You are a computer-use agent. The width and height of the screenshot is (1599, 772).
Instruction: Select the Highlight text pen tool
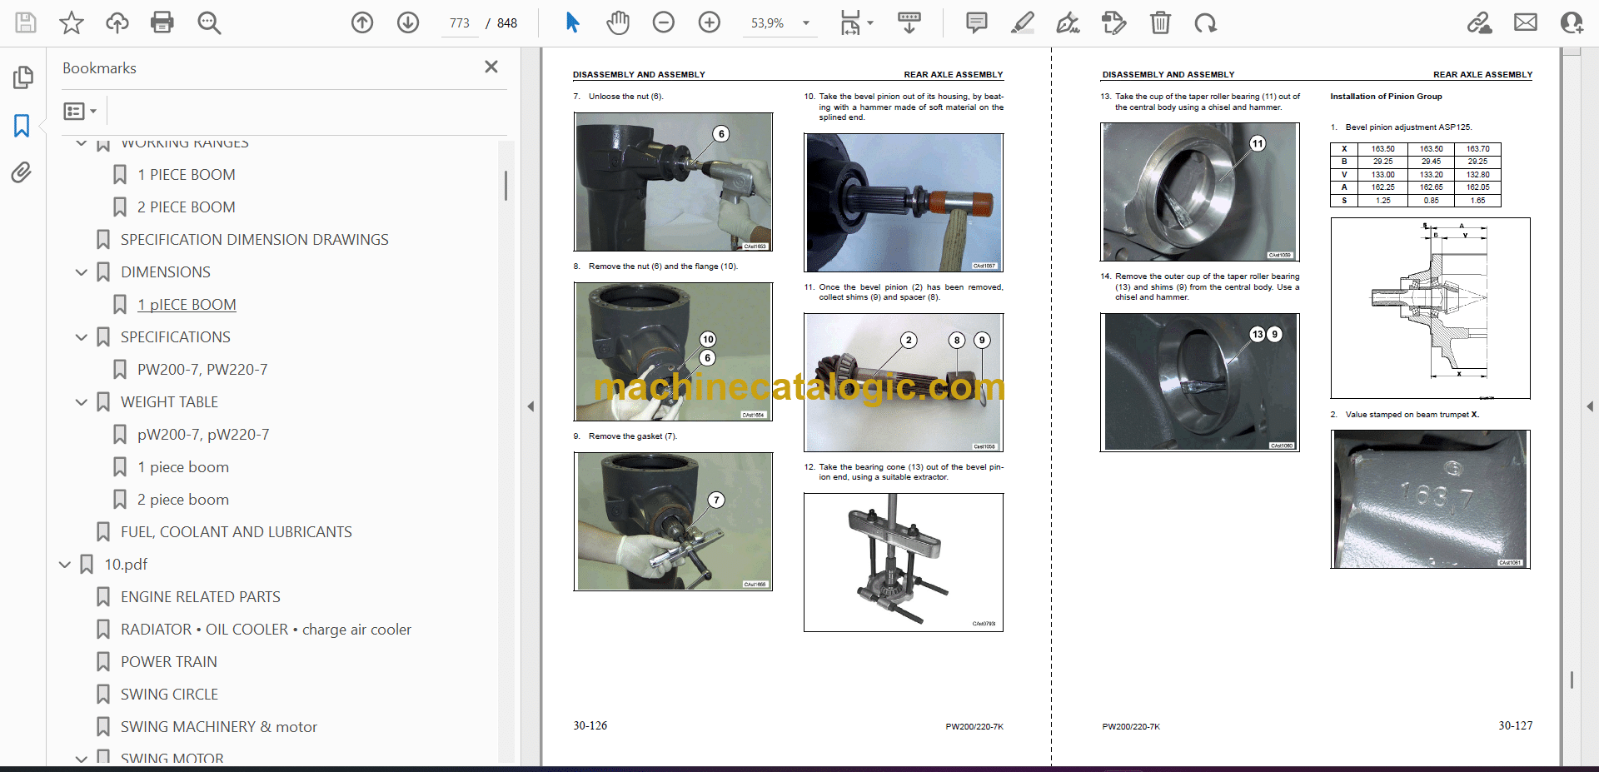pos(1023,22)
